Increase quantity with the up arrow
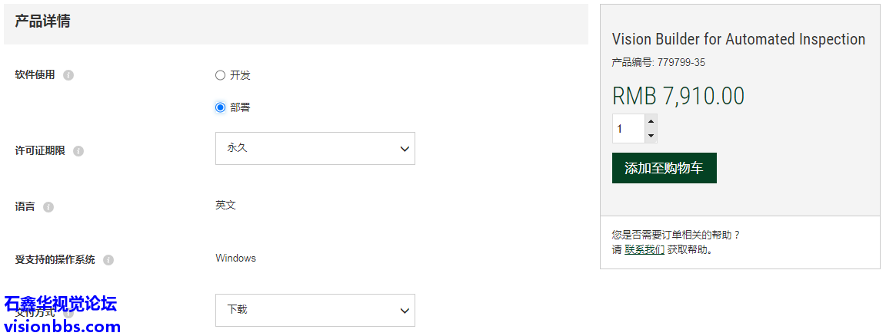This screenshot has width=886, height=336. coord(651,121)
